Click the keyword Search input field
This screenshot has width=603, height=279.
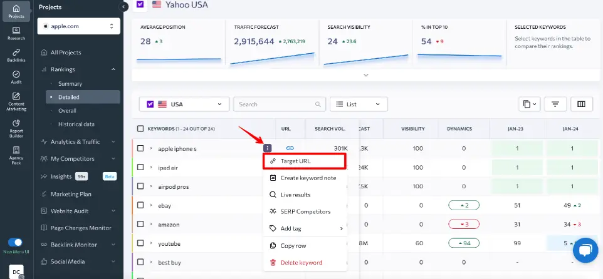280,104
